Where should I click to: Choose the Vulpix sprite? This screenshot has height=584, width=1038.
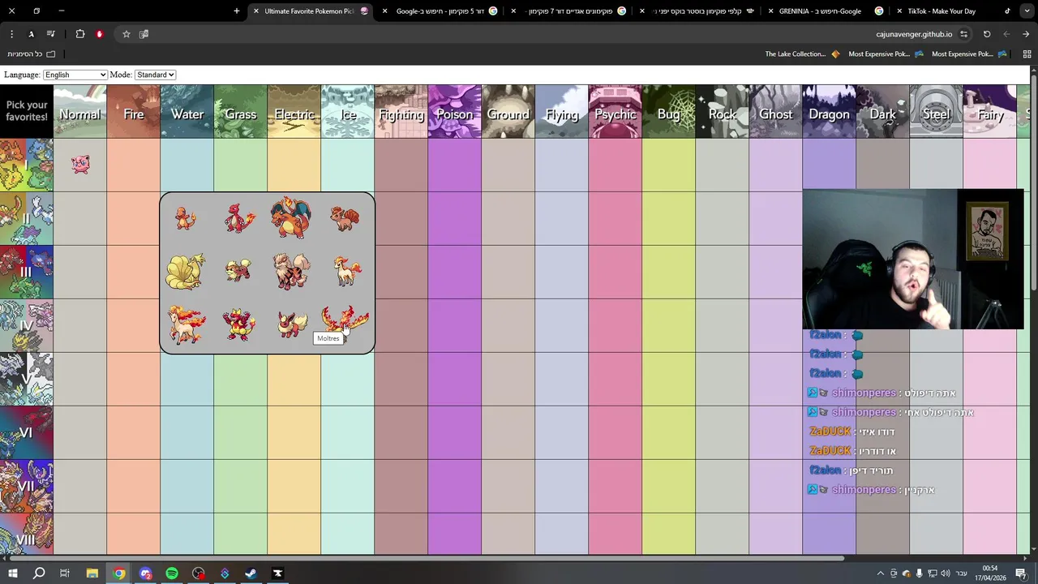pos(345,219)
